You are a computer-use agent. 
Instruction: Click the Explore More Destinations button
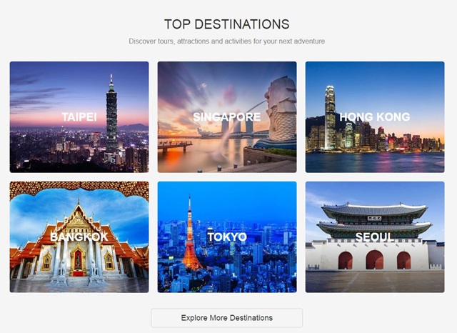[x=227, y=318]
